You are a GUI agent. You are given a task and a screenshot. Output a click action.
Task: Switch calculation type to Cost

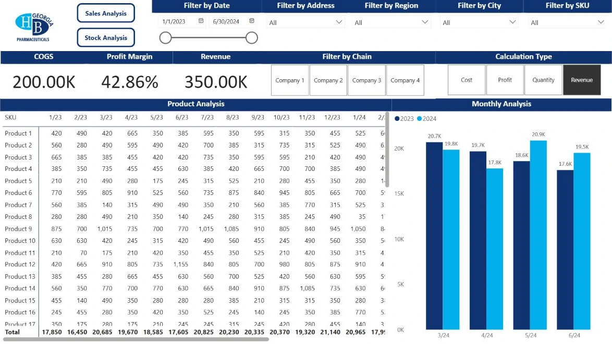click(x=467, y=80)
